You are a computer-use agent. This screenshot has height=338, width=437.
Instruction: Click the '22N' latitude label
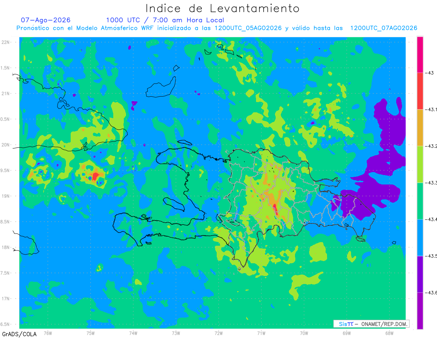coord(5,42)
